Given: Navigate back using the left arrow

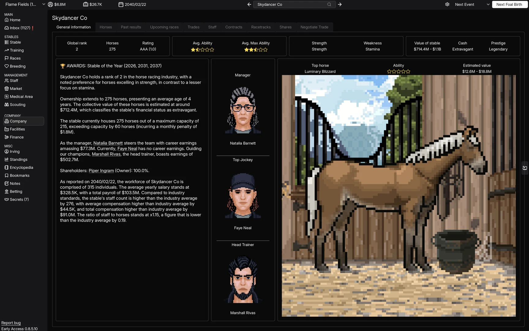Looking at the screenshot, I should 249,5.
